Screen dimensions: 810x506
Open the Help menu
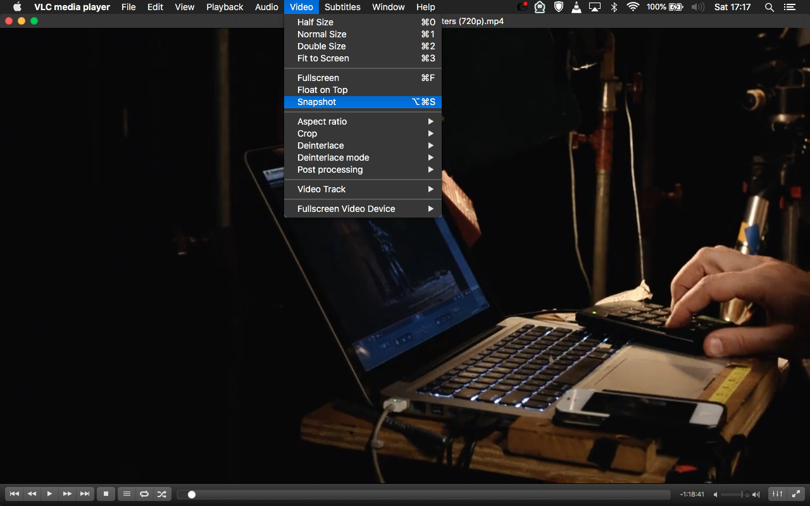tap(426, 7)
